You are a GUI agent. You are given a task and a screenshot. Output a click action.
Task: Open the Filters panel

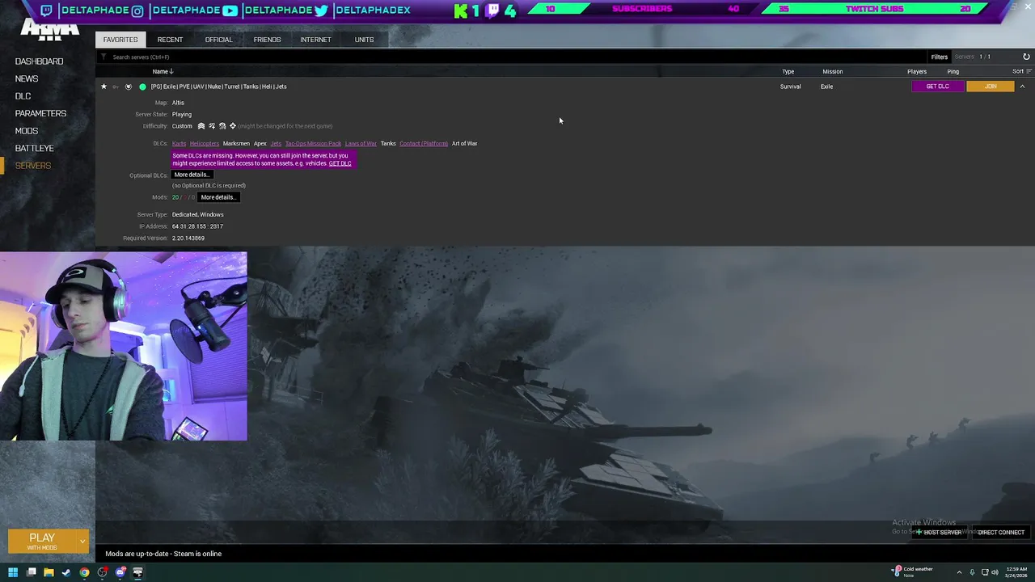[x=939, y=57]
